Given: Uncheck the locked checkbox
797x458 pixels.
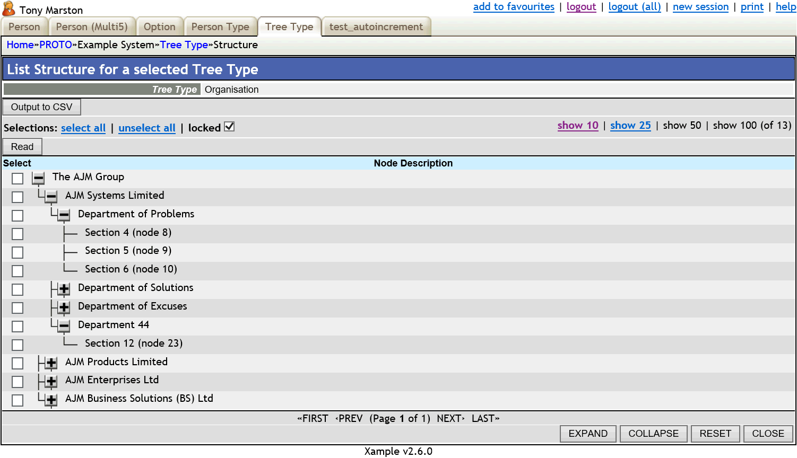Looking at the screenshot, I should point(229,127).
